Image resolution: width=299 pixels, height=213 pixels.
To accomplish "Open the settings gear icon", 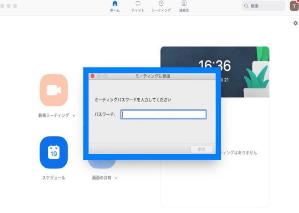I will tap(295, 23).
